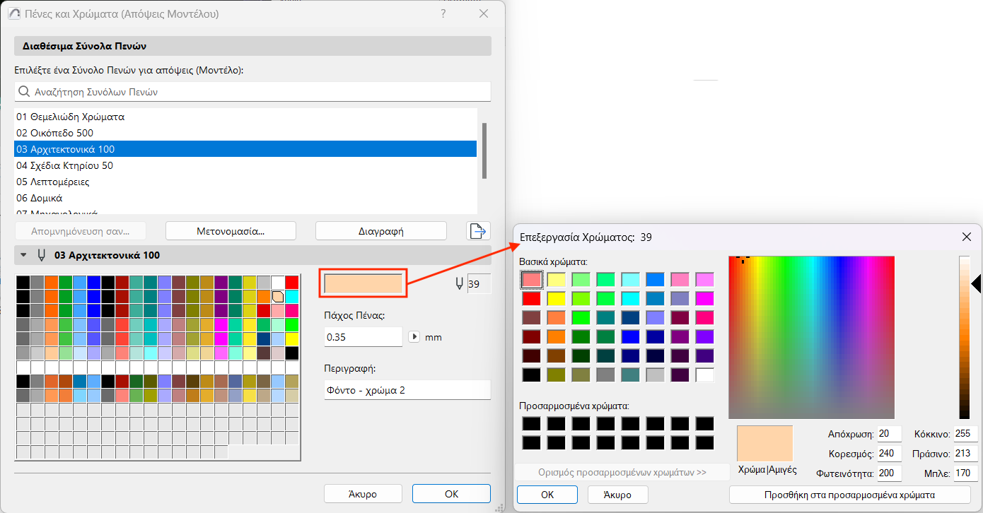Click the export pen set icon with the arrow

coord(477,230)
